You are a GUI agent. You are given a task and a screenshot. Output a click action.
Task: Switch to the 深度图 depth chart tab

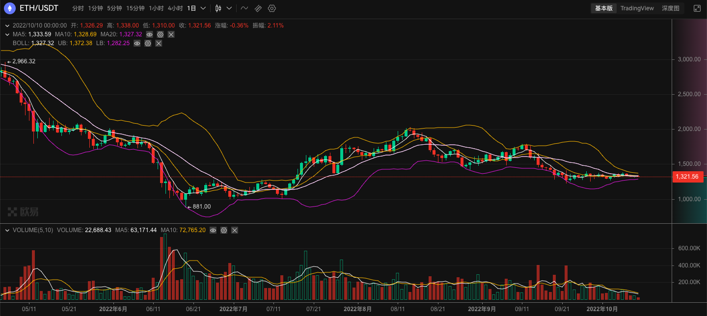tap(670, 8)
